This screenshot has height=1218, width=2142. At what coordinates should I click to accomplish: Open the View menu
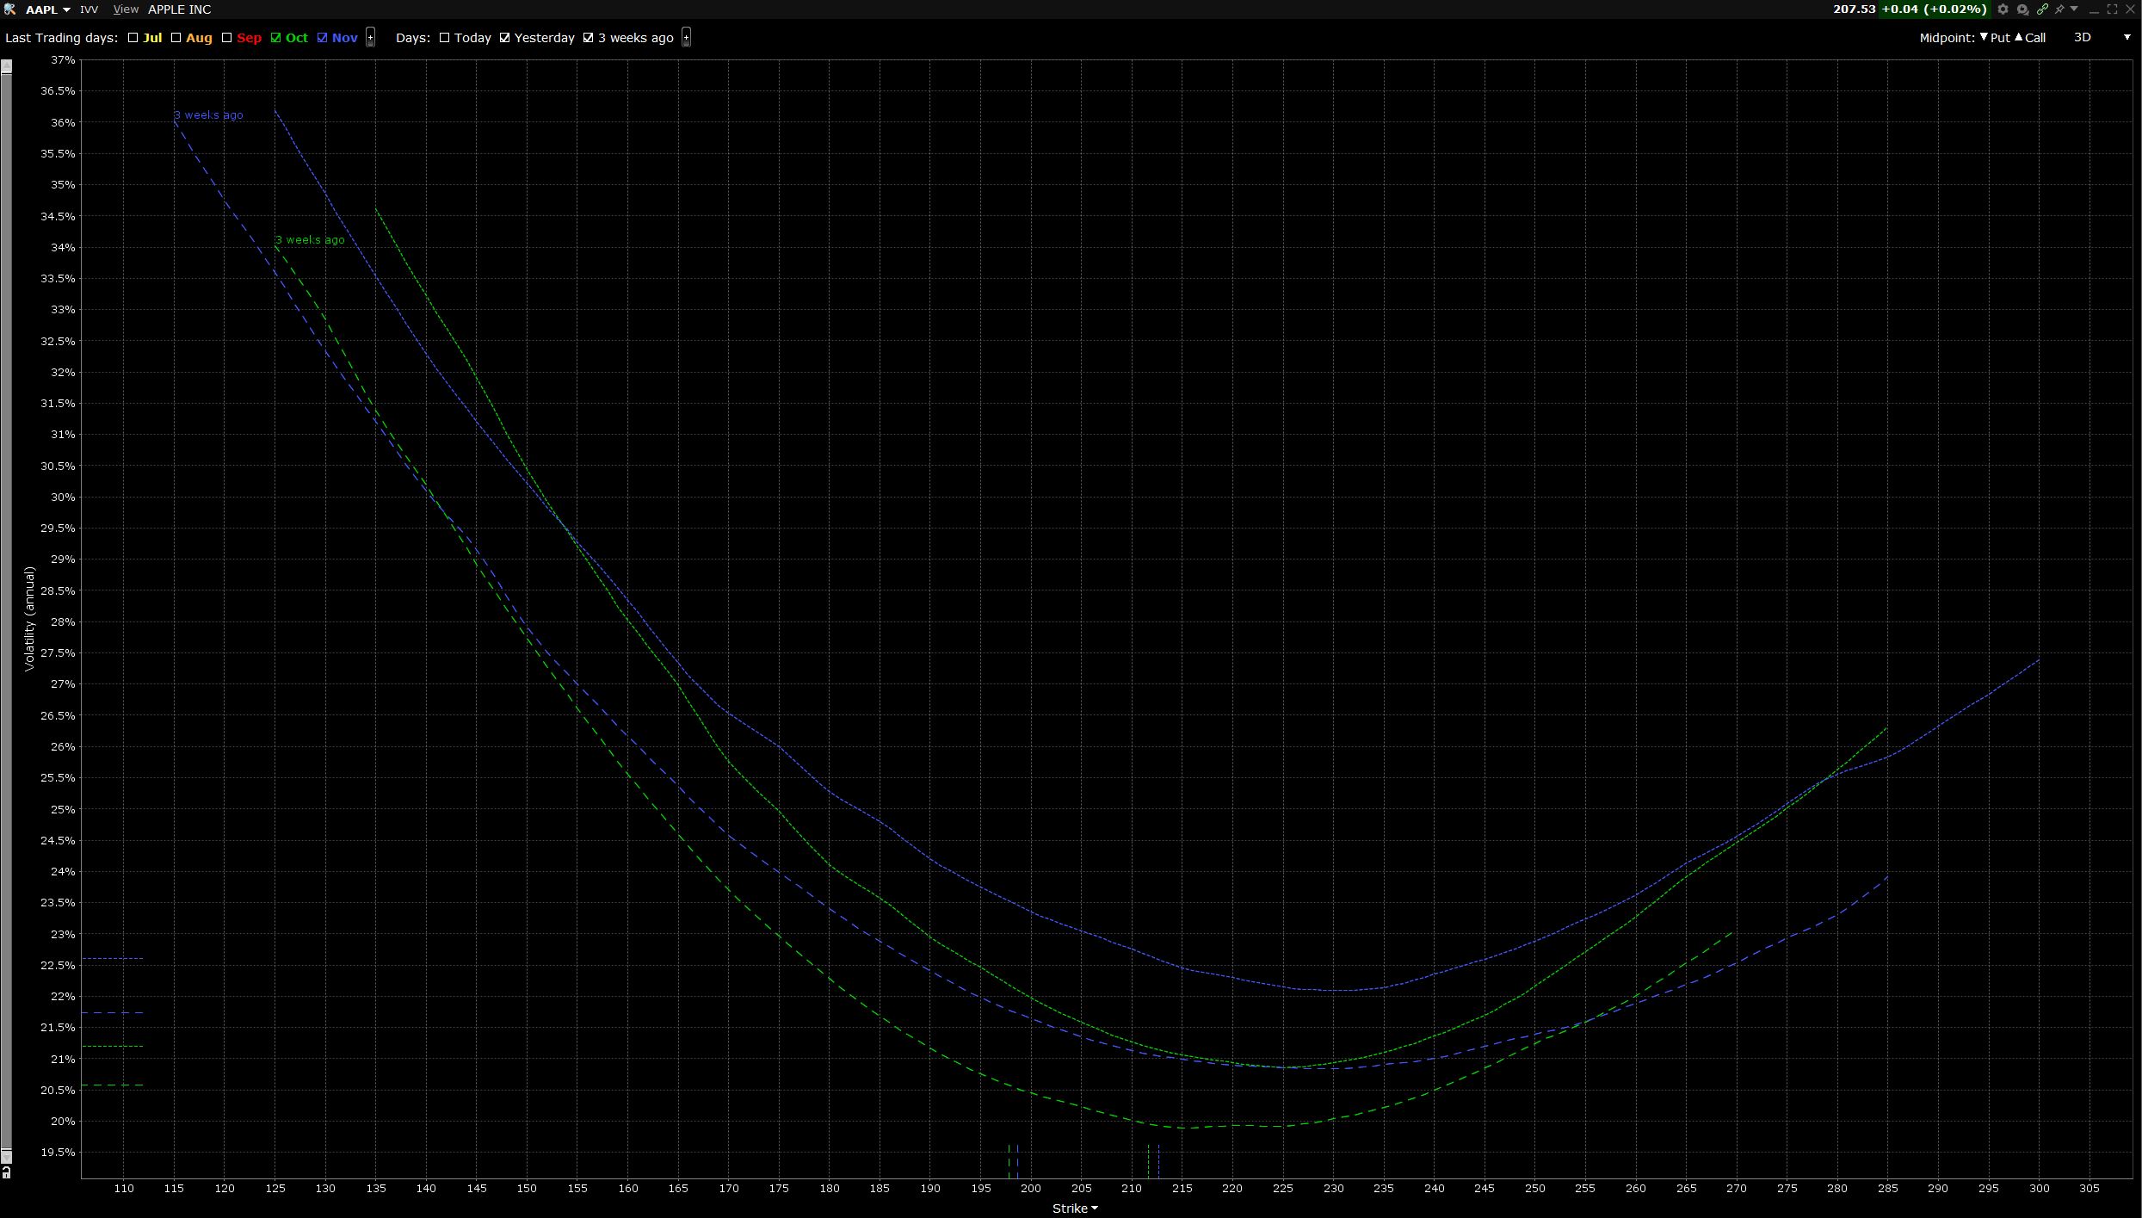(x=126, y=9)
